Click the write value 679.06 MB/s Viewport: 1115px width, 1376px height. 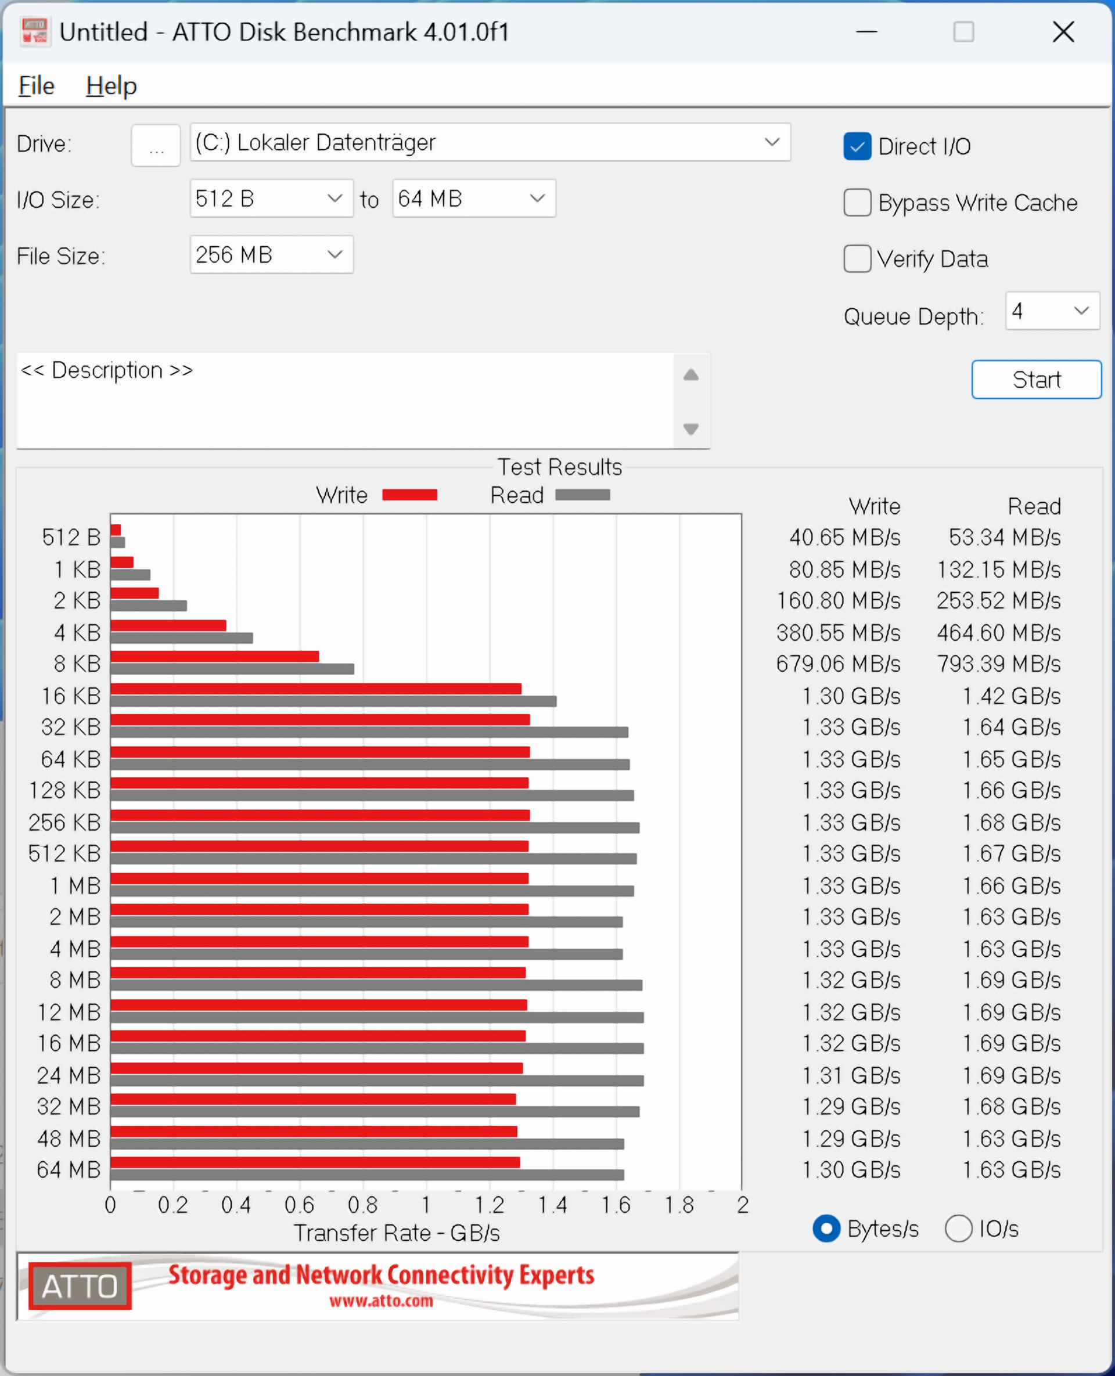(x=838, y=663)
